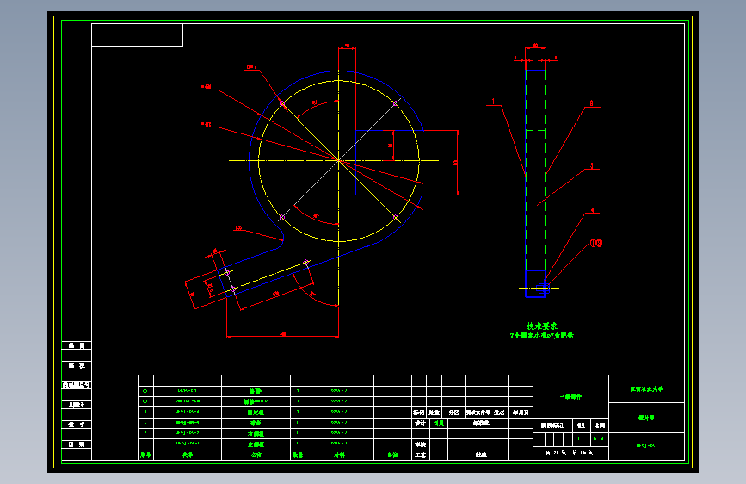Select the 比例 cell in title block
746x484 pixels.
pos(600,425)
